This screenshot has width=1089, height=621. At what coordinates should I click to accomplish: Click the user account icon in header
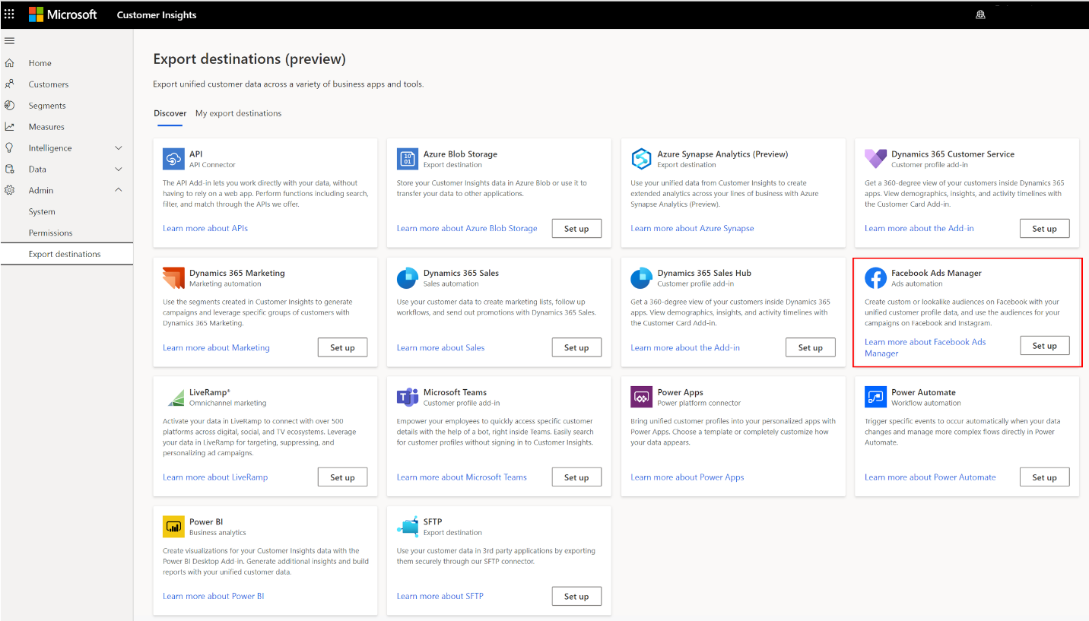tap(980, 14)
